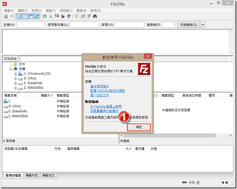Switch to the 傳輸成功 queue tab
This screenshot has height=189, width=237.
click(x=48, y=175)
